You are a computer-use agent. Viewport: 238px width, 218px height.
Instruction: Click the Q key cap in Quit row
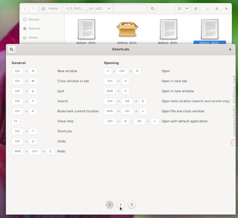[x=33, y=91]
